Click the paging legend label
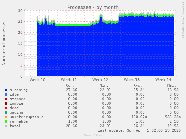The width and height of the screenshot is (186, 139). tap(16, 112)
